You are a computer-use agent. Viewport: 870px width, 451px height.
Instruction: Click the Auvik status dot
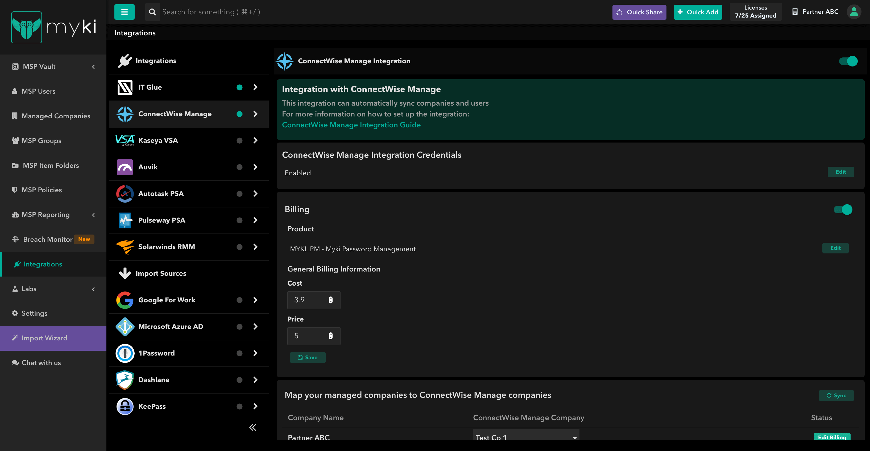point(239,167)
